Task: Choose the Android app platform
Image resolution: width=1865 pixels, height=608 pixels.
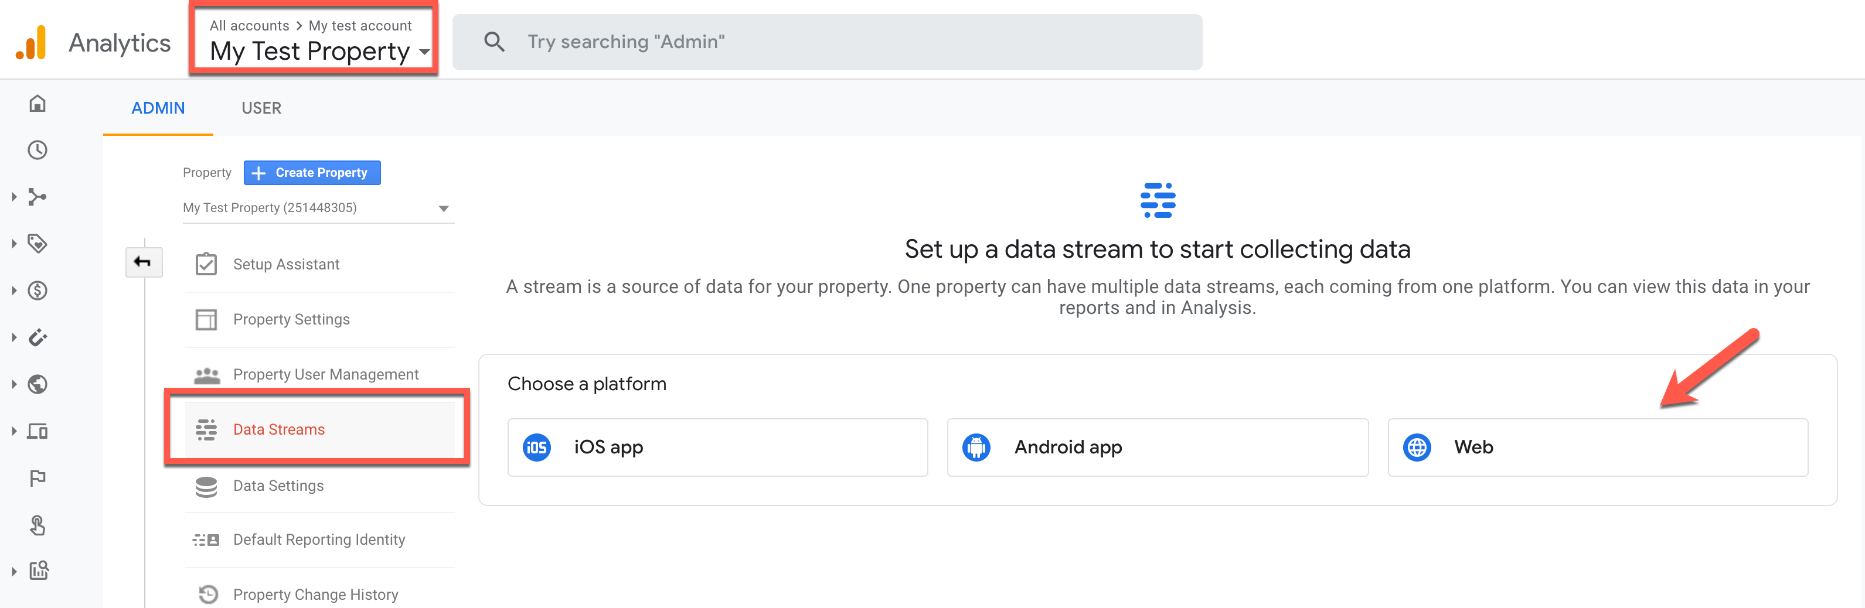Action: tap(1158, 448)
